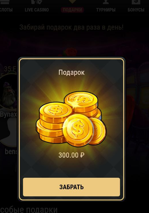149x213 pixels.
Task: Select the highlighted ПОДАРКИ tab label
Action: click(72, 10)
